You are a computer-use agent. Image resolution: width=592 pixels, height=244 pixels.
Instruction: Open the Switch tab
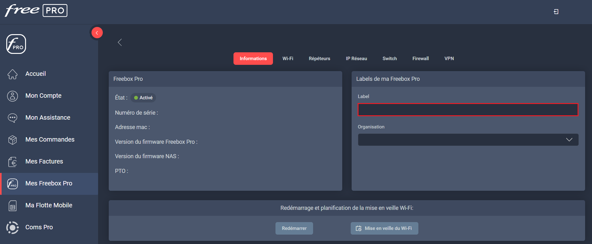pos(390,59)
